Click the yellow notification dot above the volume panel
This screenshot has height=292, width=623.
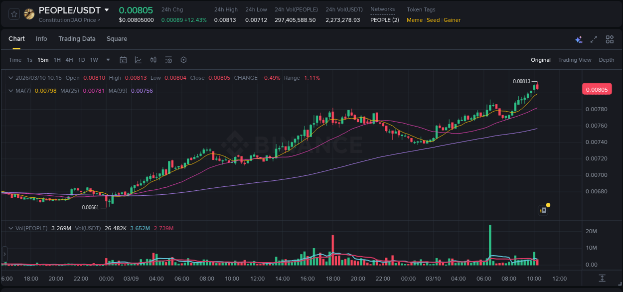(548, 205)
